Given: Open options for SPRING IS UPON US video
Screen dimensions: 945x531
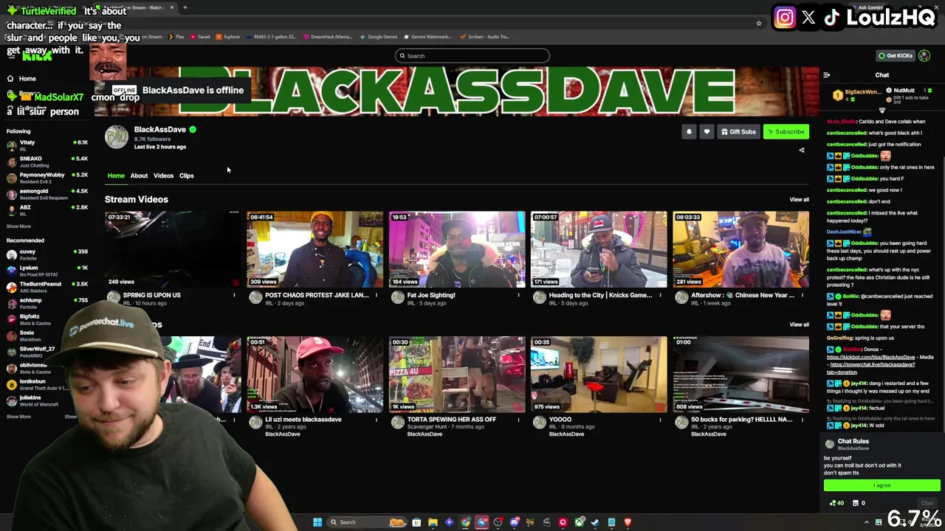Looking at the screenshot, I should 234,295.
